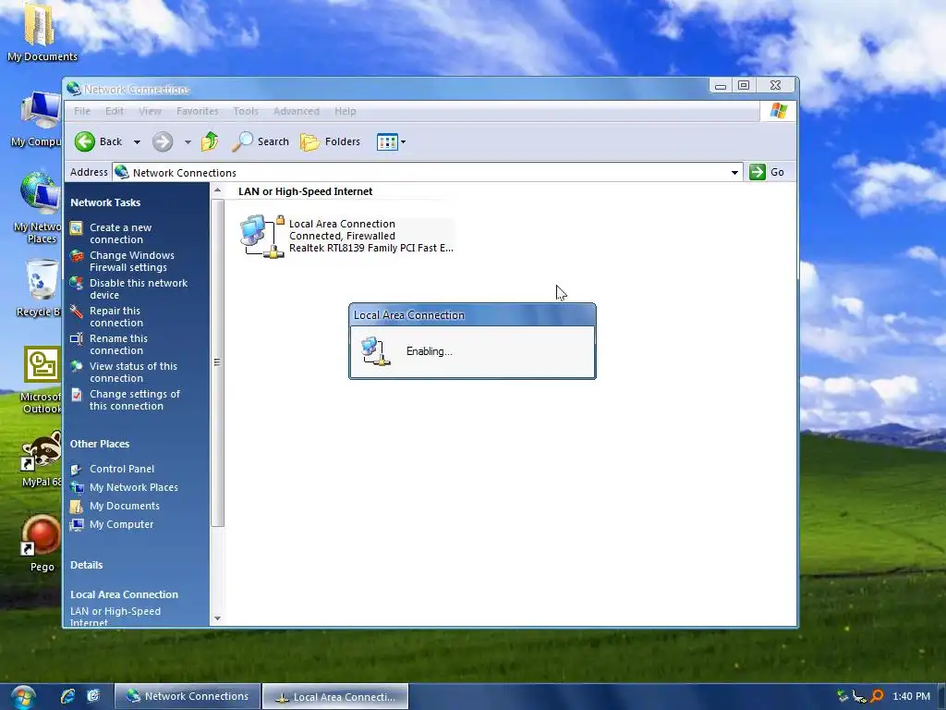
Task: Click the Repair connection wrench icon
Action: (x=76, y=312)
